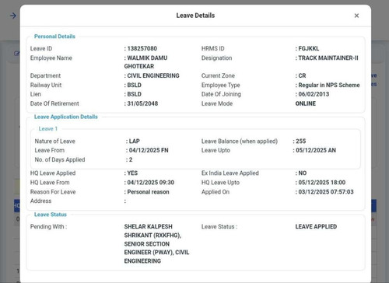The height and width of the screenshot is (283, 389).
Task: Select Leave Mode value ONLINE
Action: point(306,103)
